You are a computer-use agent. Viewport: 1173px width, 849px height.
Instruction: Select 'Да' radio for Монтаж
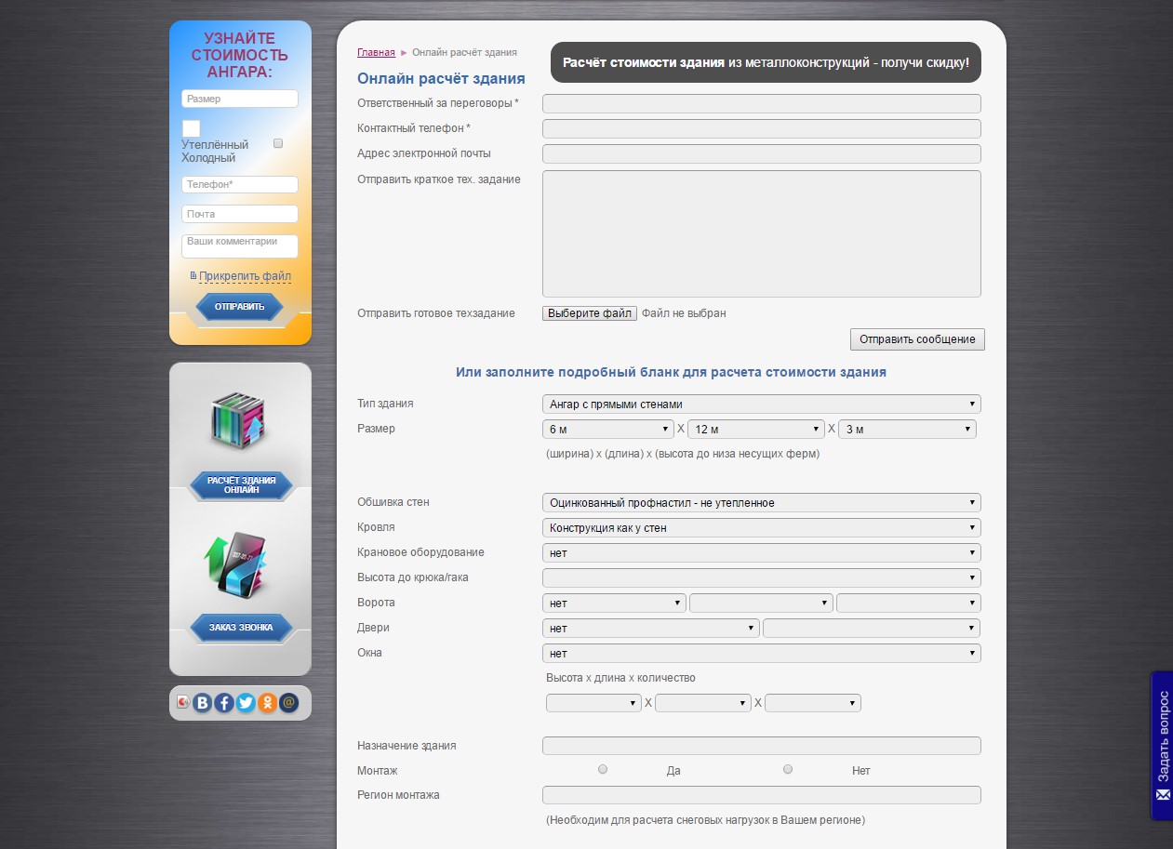(x=603, y=769)
